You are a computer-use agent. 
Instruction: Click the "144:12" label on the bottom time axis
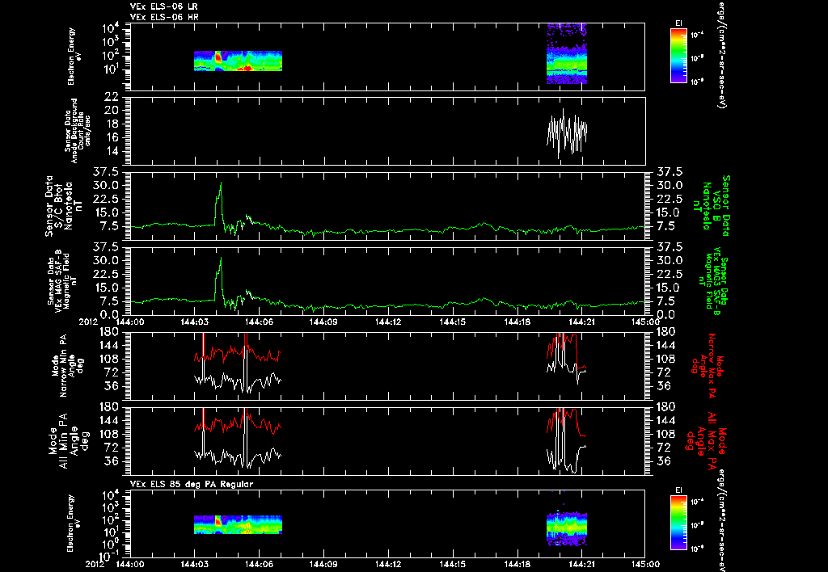point(388,564)
